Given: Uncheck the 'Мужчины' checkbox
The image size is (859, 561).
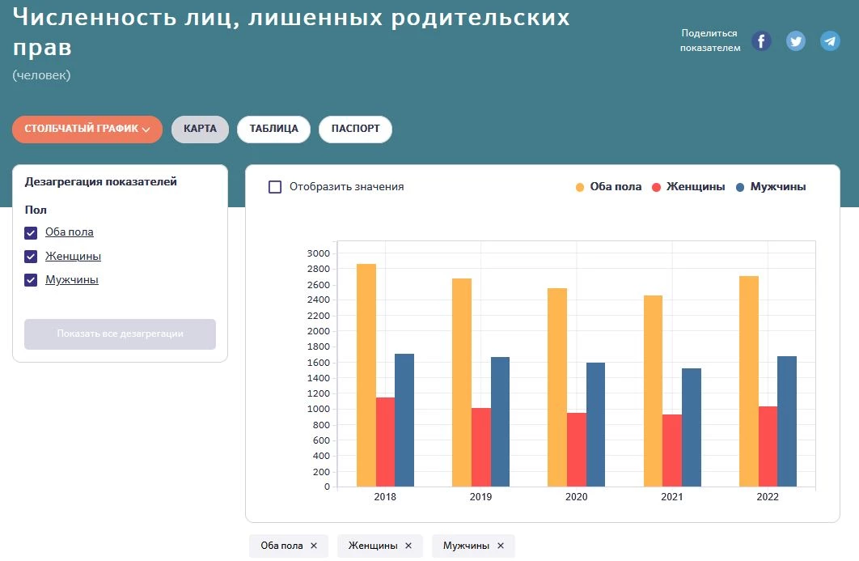Looking at the screenshot, I should coord(31,280).
